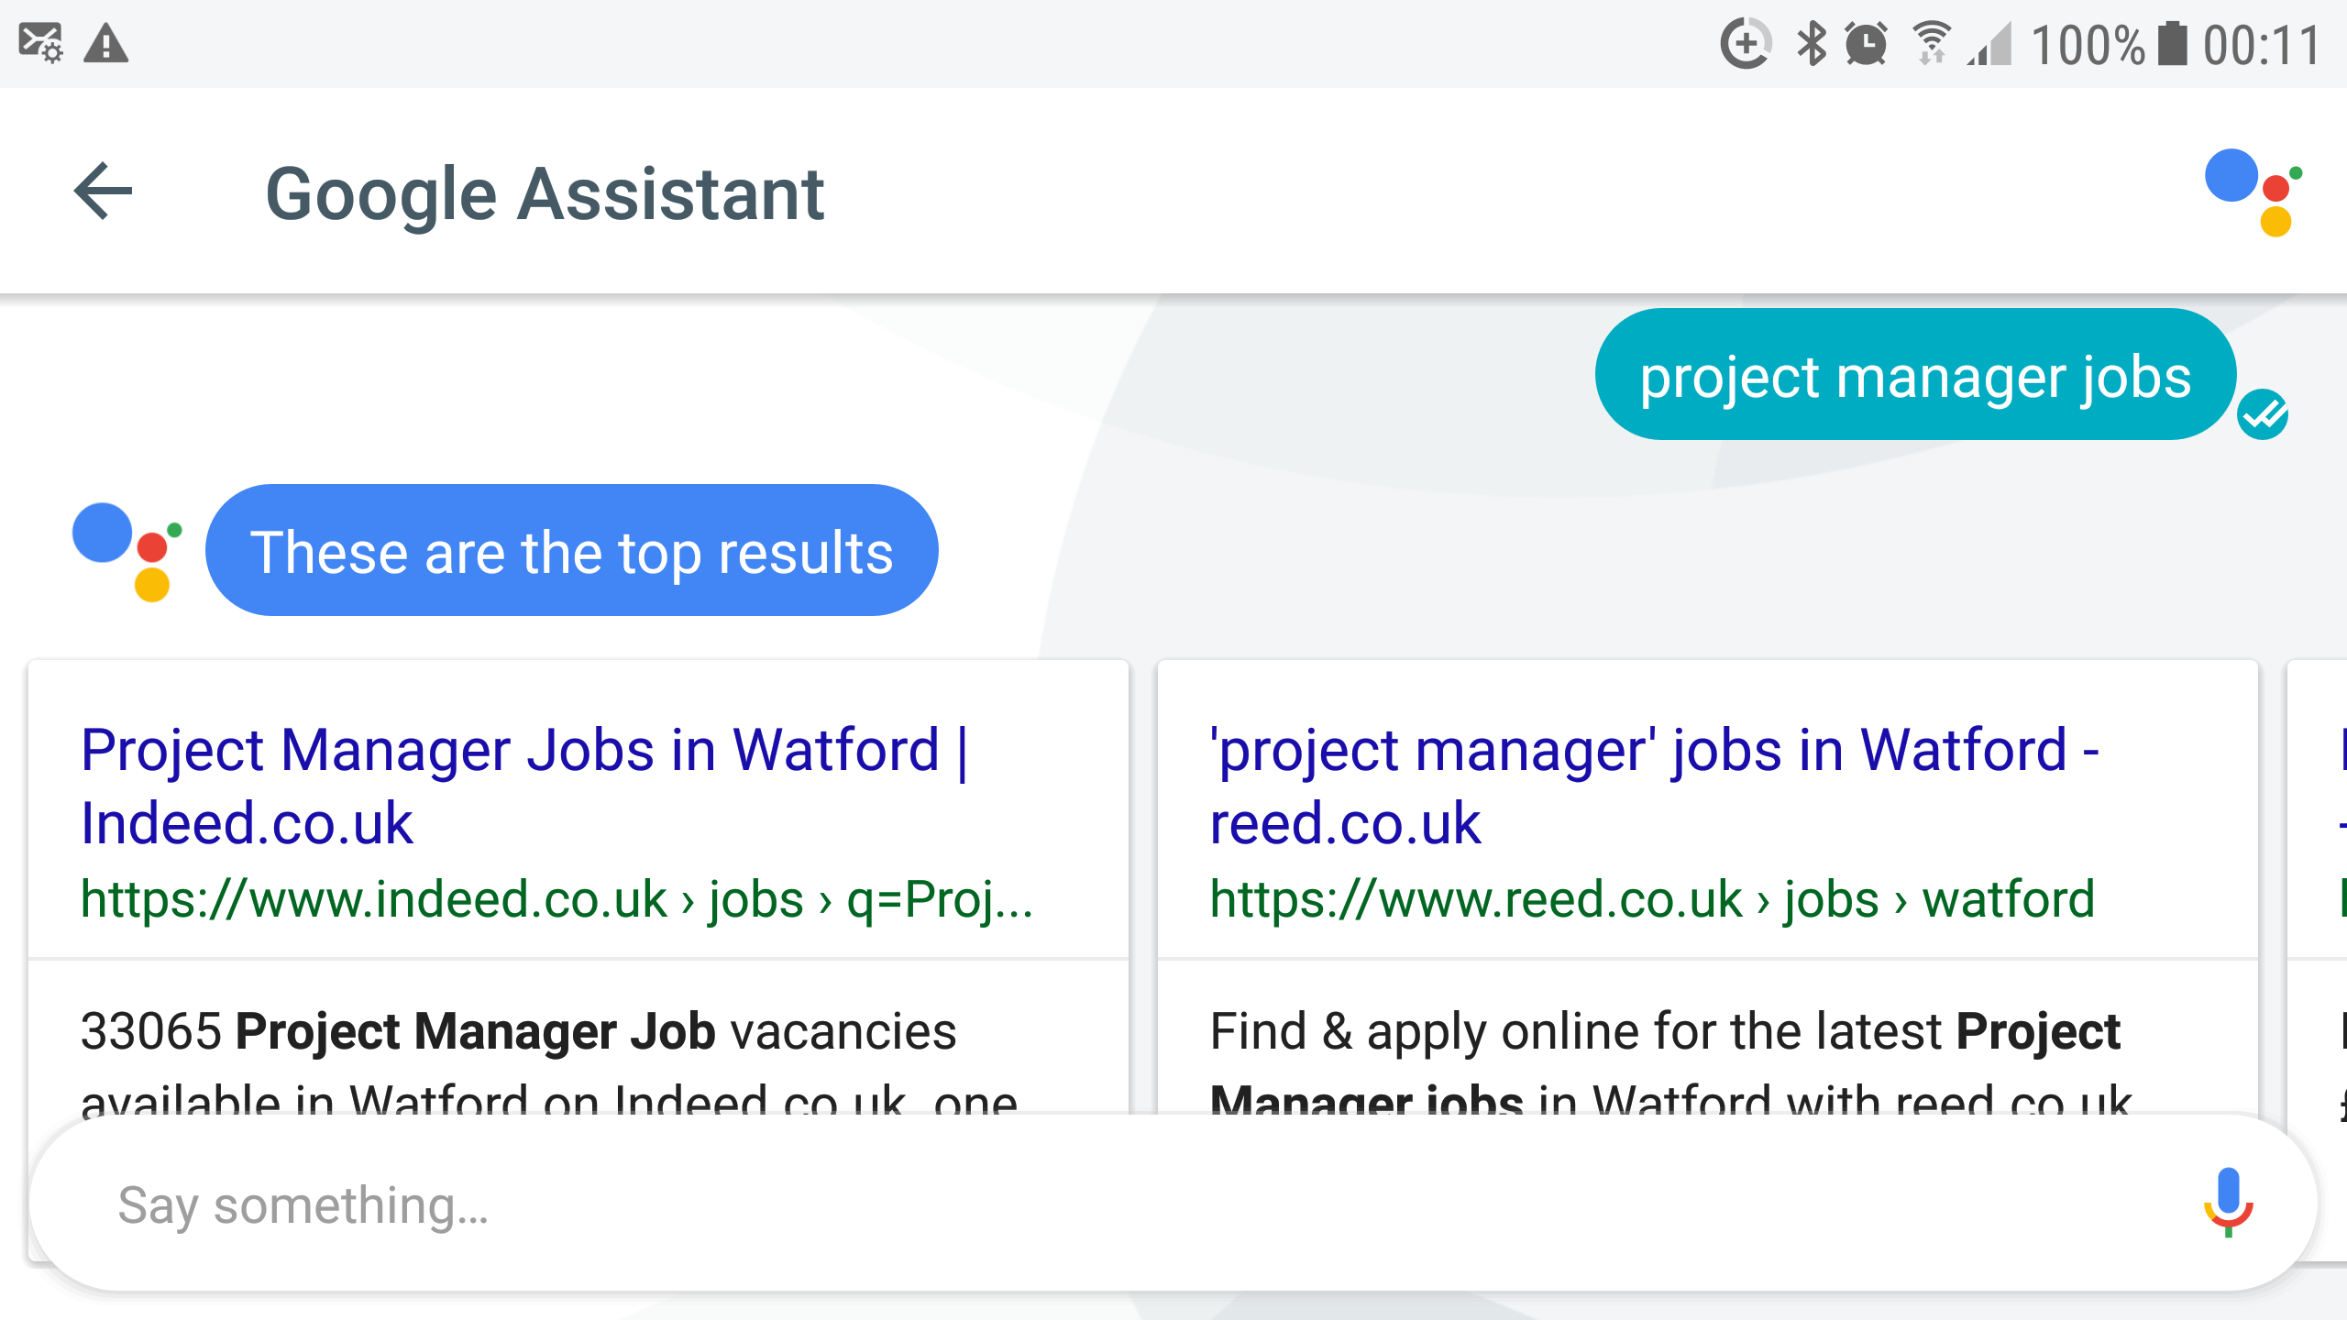Tap the message delivered double-check icon
This screenshot has width=2347, height=1320.
tap(2263, 415)
